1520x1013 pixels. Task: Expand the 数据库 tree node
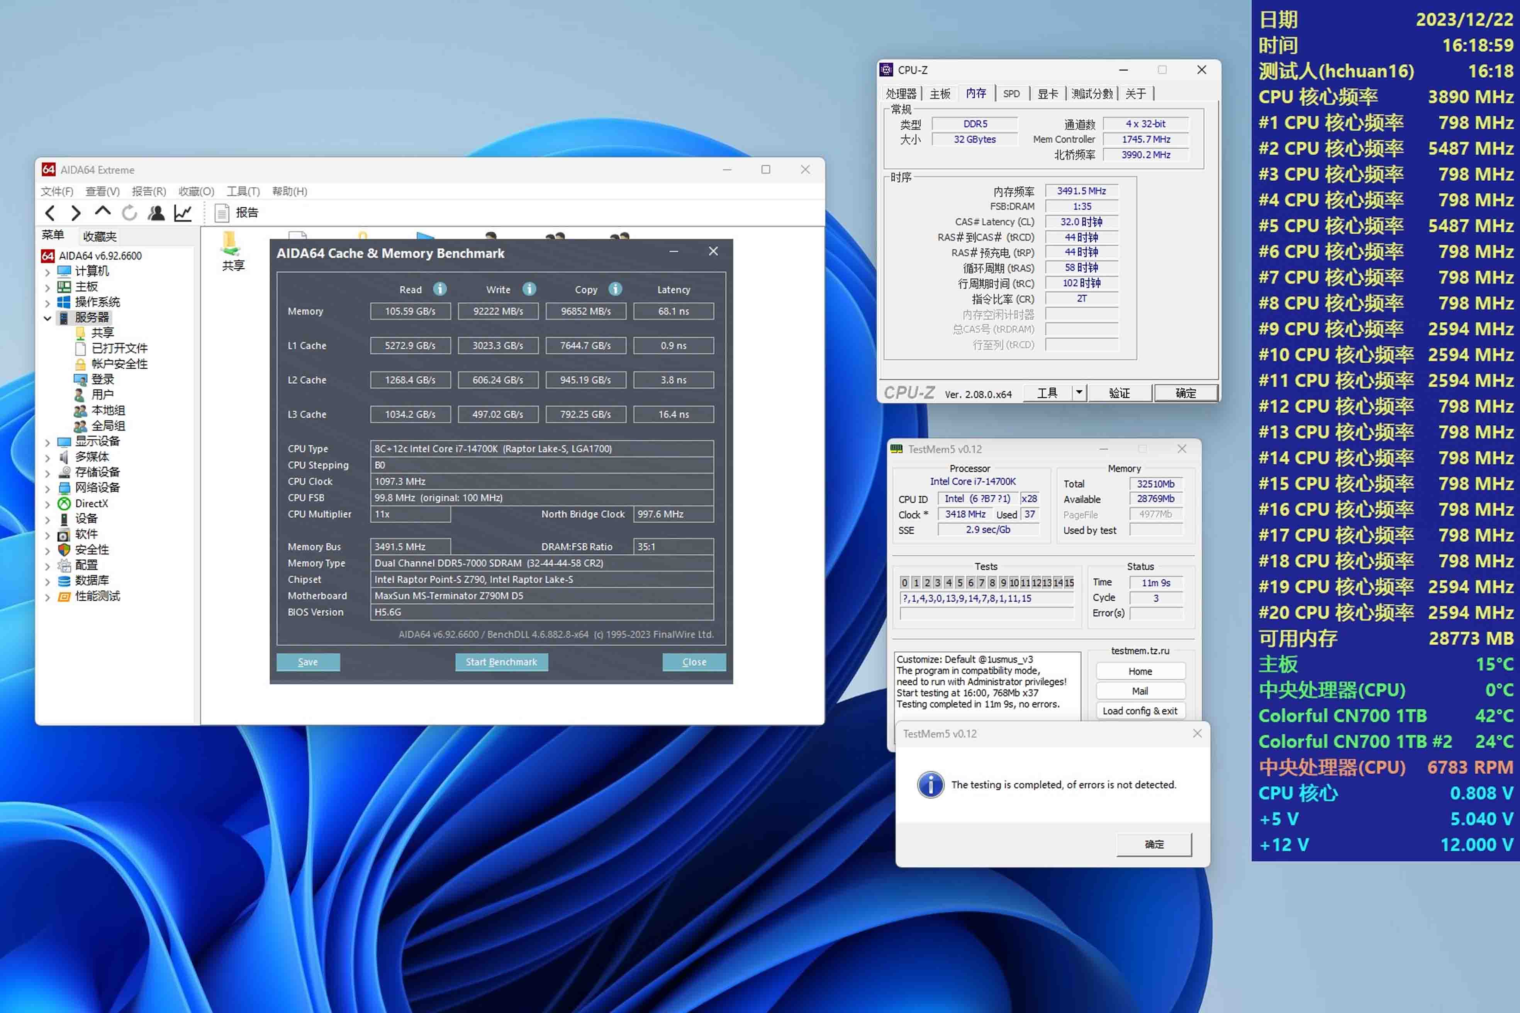tap(47, 581)
